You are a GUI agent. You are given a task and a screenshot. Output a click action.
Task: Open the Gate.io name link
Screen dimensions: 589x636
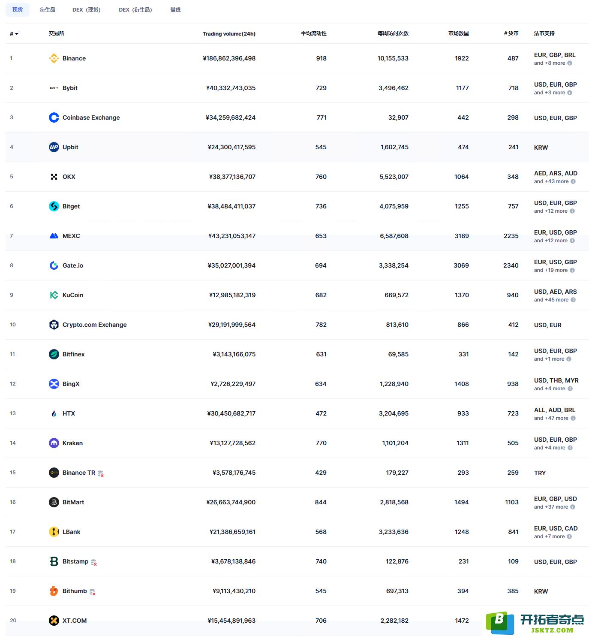point(73,265)
